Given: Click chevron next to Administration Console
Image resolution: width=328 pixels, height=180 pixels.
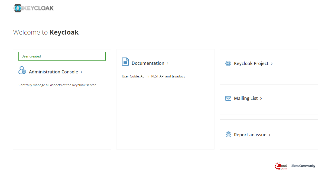Looking at the screenshot, I should (x=81, y=72).
